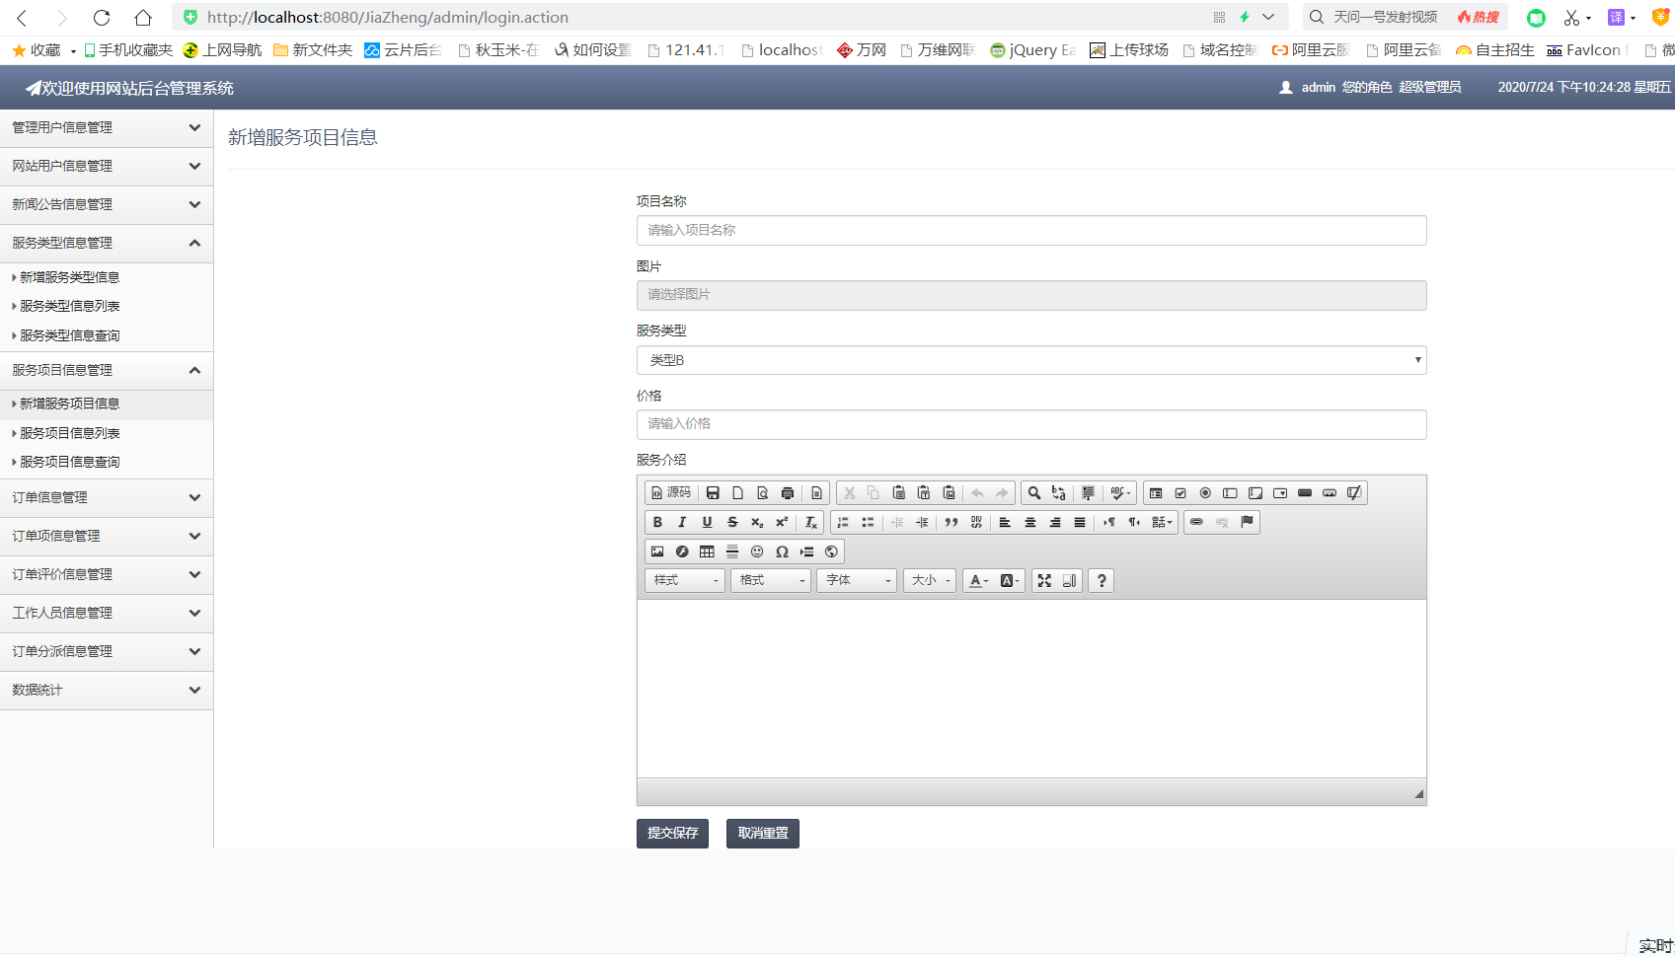
Task: Insert a radio button form element
Action: click(x=1204, y=492)
